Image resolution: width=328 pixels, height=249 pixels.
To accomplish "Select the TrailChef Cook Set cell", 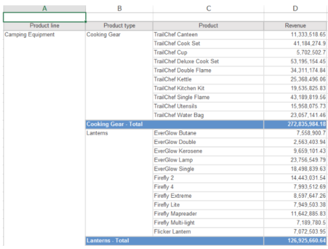I will tap(208, 43).
